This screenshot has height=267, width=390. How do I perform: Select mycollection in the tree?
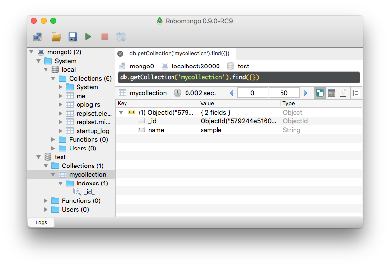point(88,174)
